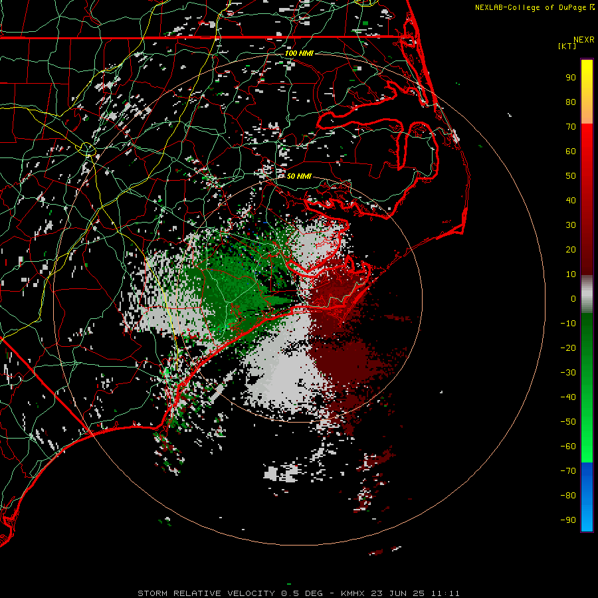Click the Storm Relative Velocity caption text
This screenshot has height=598, width=598.
coord(298,593)
